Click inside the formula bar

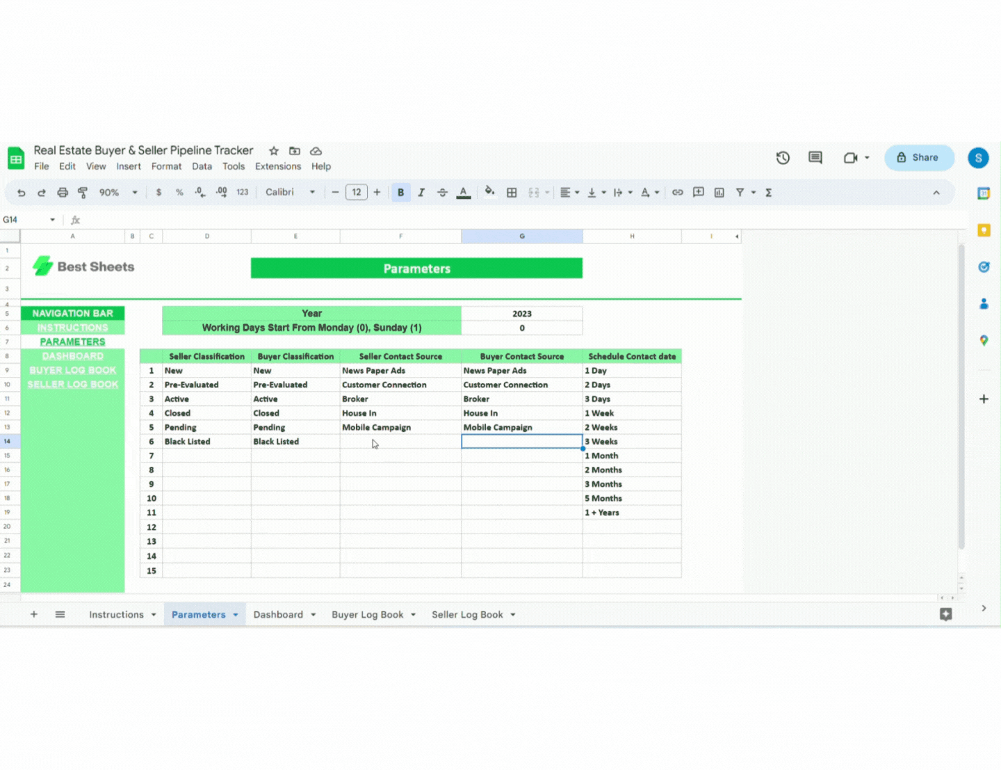tap(278, 219)
